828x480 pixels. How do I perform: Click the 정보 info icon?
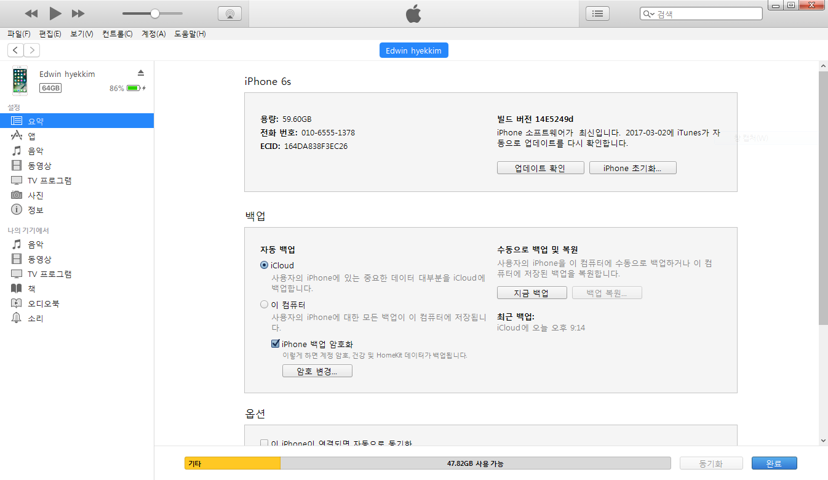17,210
